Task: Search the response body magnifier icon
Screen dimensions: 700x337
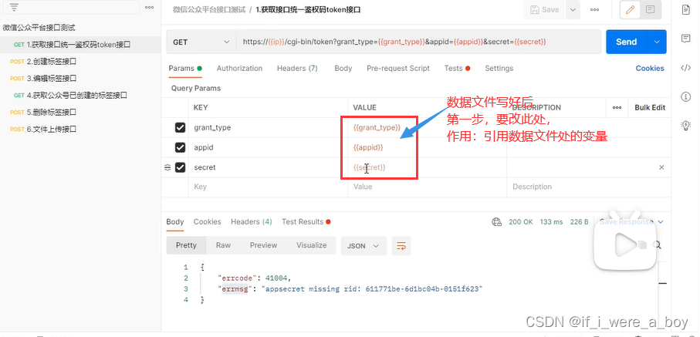Action: [657, 244]
